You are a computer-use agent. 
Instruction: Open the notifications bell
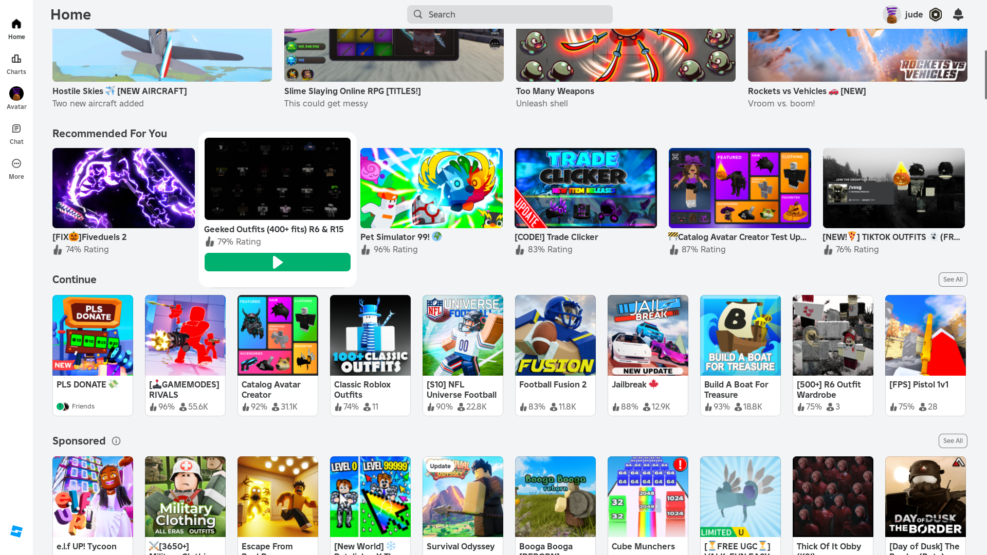coord(958,14)
